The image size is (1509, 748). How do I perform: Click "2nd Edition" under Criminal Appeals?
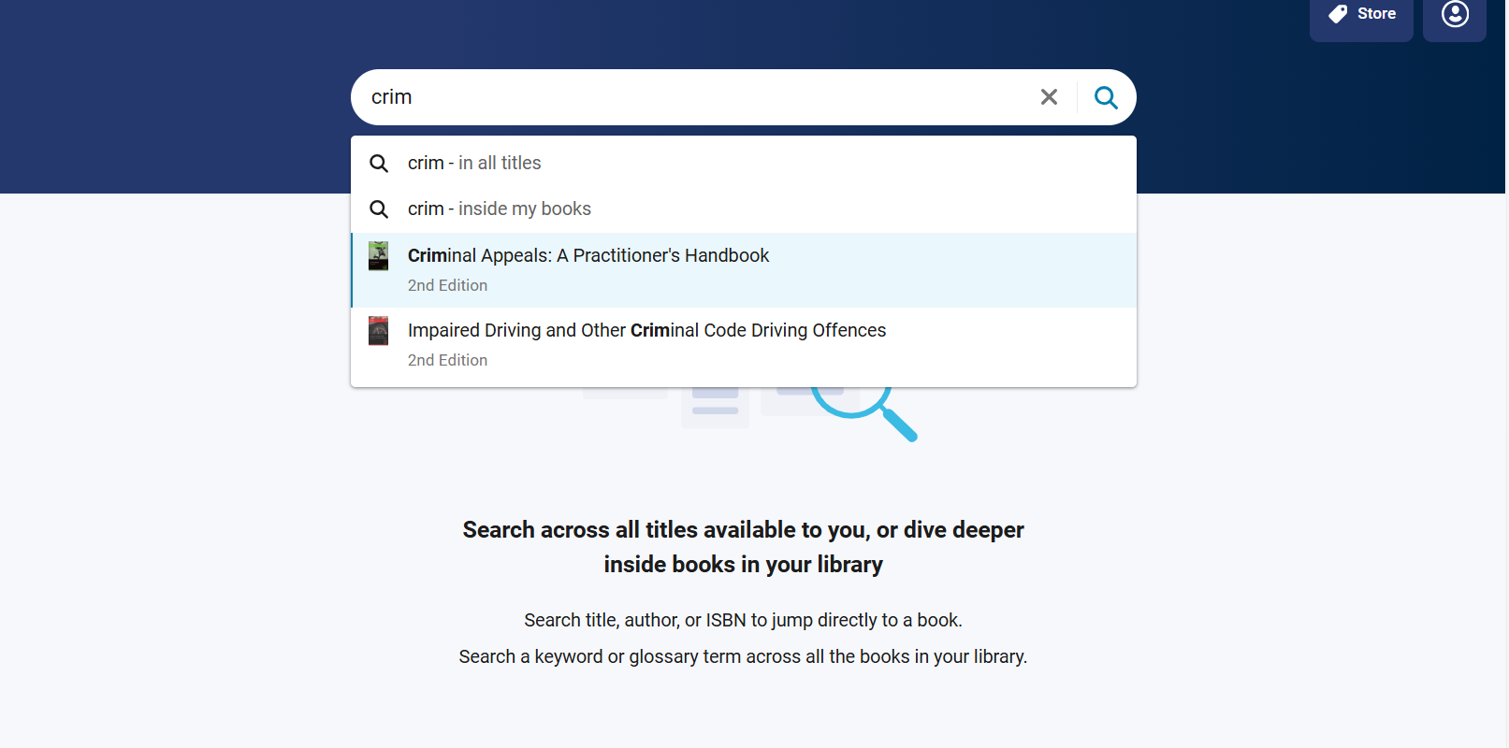coord(447,286)
